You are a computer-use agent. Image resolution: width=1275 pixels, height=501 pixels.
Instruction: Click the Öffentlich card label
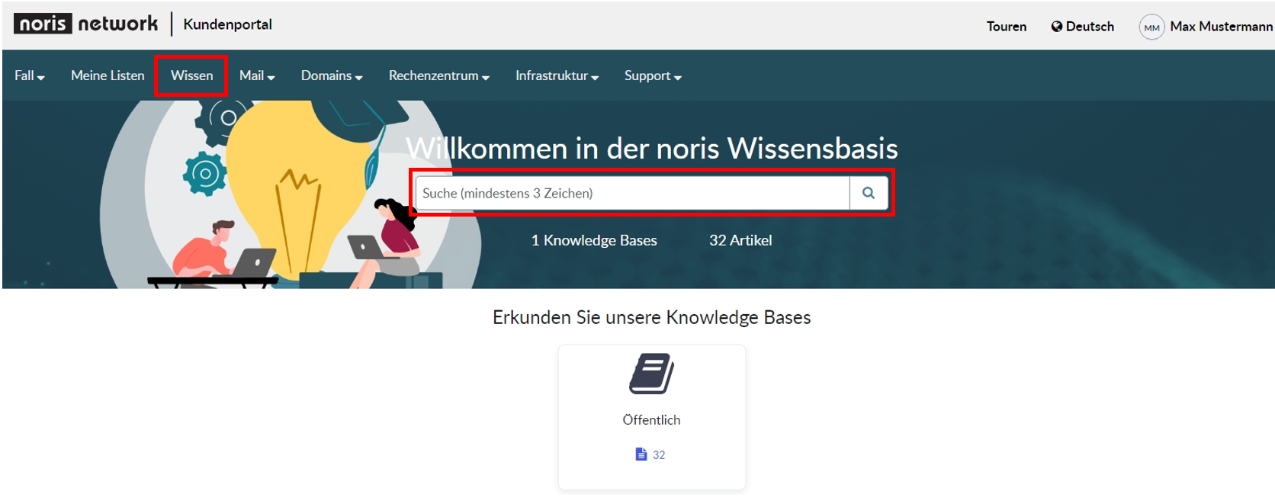coord(651,420)
